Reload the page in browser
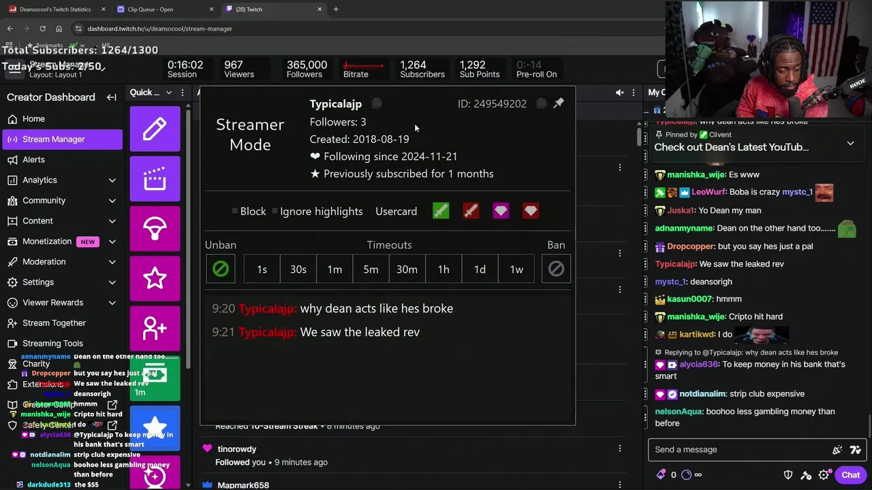 (42, 29)
